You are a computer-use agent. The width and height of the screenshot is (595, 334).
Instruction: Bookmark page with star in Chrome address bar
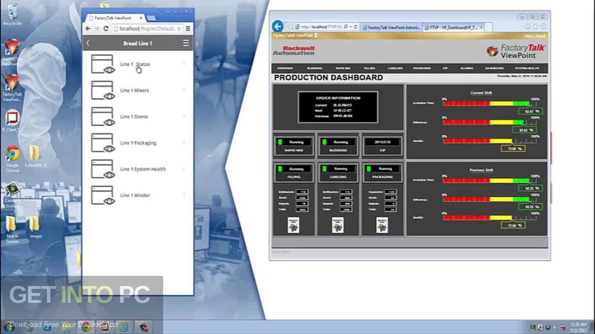point(179,28)
